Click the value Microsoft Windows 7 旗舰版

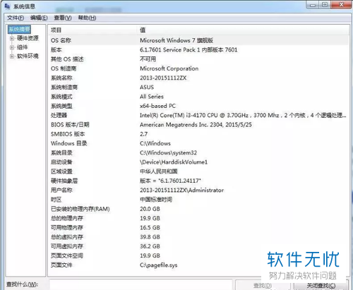tap(176, 40)
